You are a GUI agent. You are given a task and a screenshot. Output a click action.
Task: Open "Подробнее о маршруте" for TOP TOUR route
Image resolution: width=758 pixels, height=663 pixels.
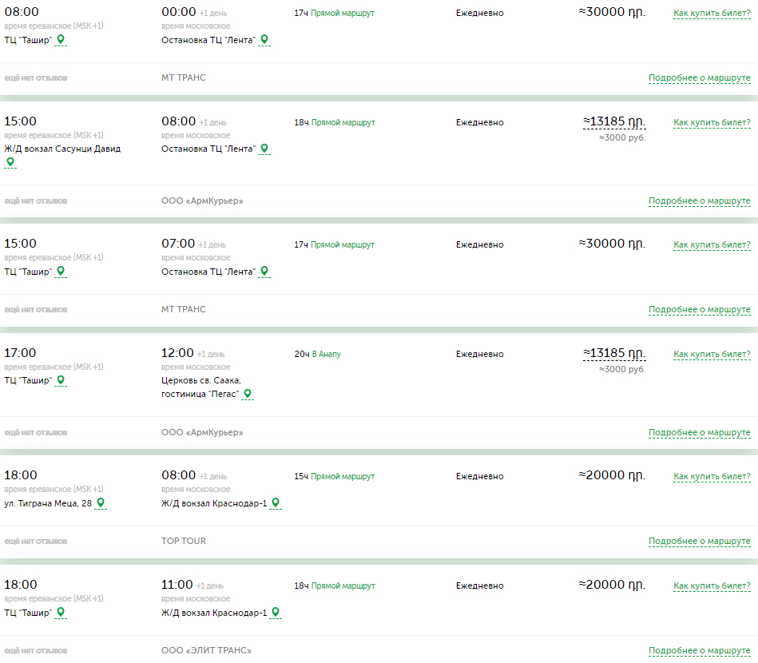(x=699, y=541)
